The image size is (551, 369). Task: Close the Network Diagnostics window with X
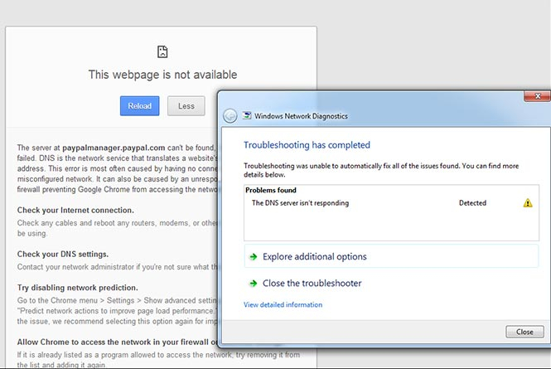[537, 96]
